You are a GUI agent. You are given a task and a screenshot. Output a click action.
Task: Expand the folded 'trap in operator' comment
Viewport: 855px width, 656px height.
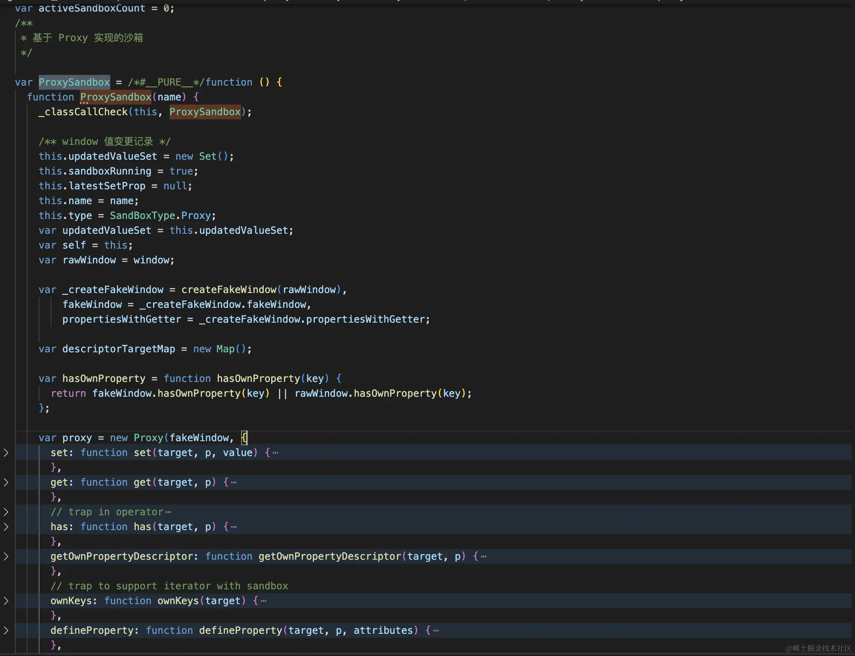6,512
